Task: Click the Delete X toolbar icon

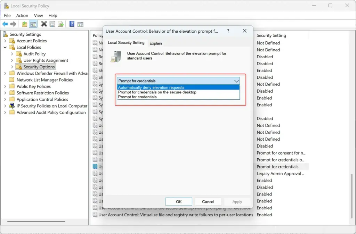Action: [44, 24]
